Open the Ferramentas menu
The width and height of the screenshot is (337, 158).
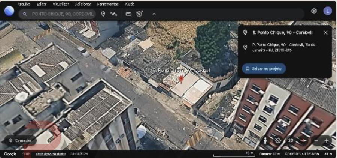click(x=108, y=4)
